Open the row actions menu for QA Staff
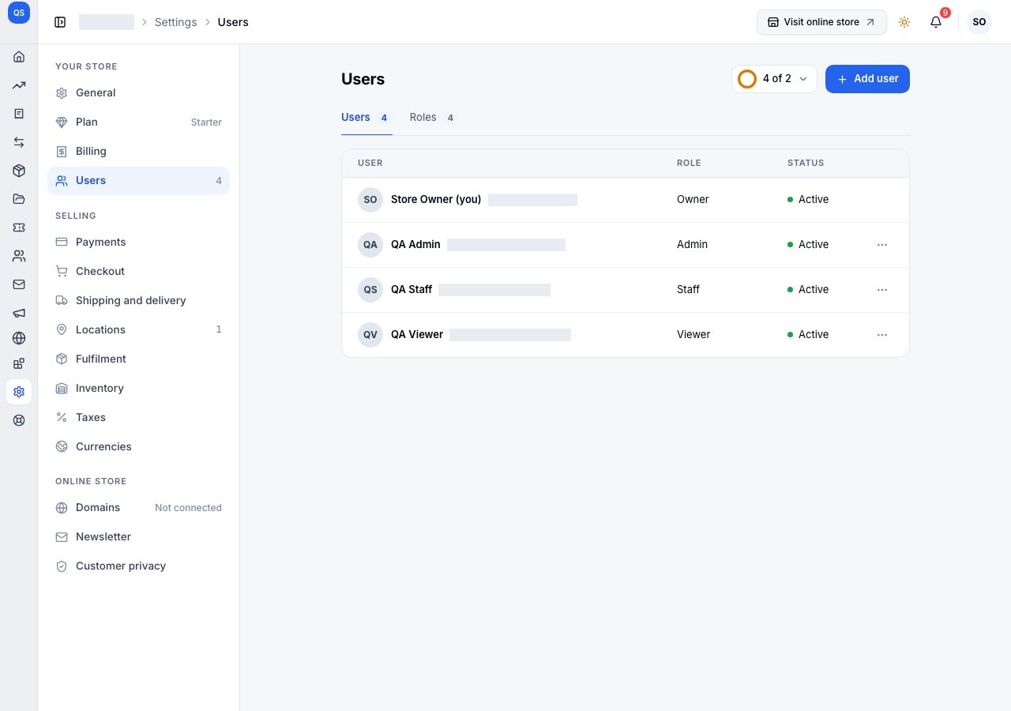The height and width of the screenshot is (711, 1011). coord(882,290)
